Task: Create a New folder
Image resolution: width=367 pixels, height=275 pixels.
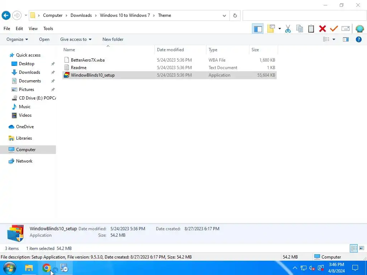Action: [x=113, y=39]
